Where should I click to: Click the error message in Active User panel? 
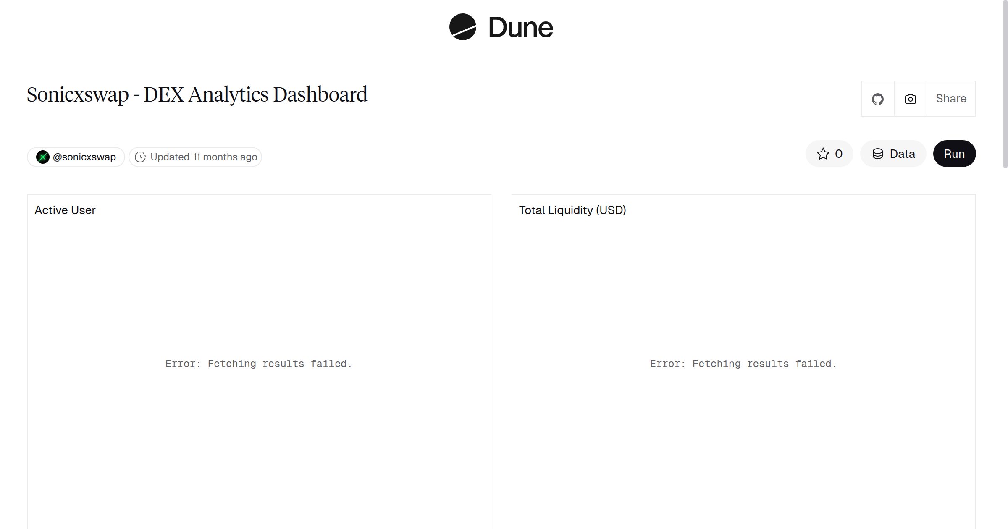(x=259, y=364)
